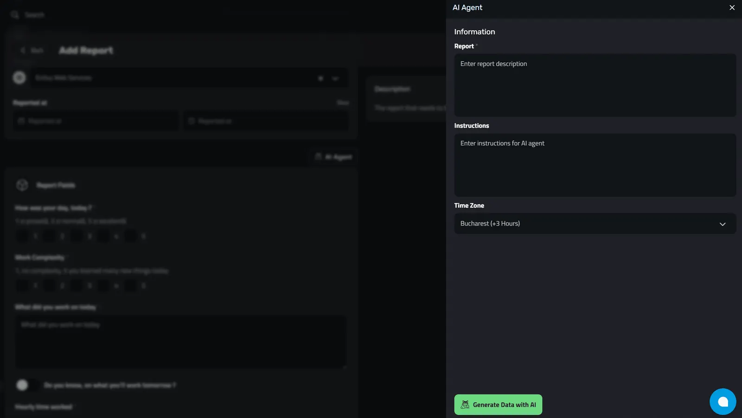Image resolution: width=742 pixels, height=418 pixels.
Task: Click the 'Information' heading
Action: 474,32
